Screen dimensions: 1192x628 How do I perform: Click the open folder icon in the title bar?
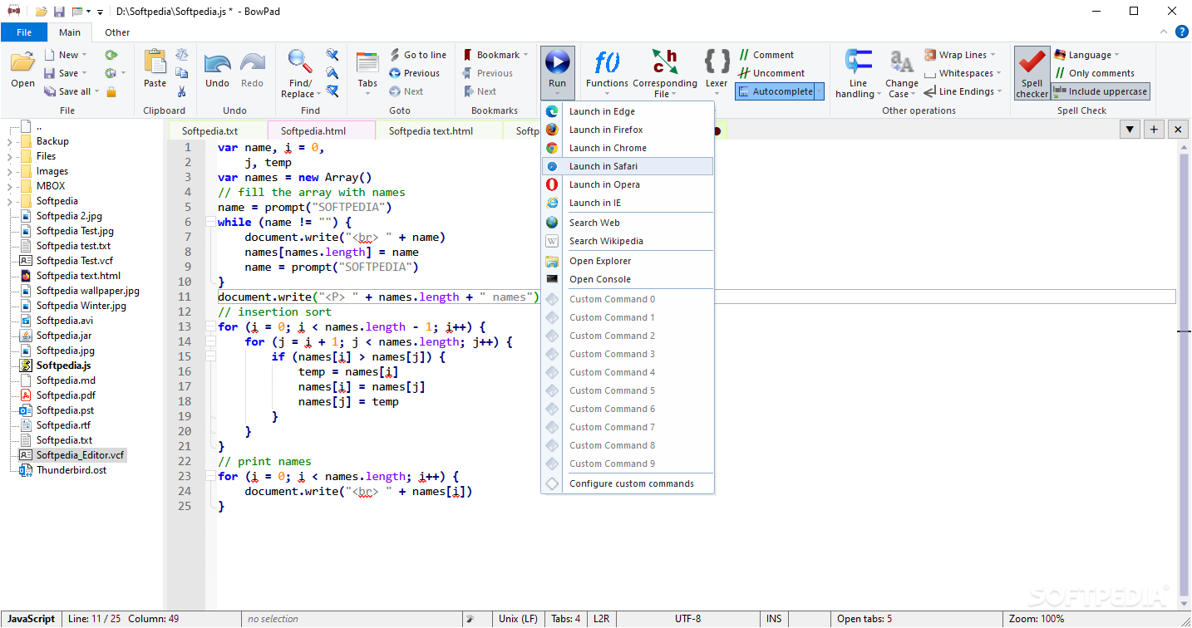(x=41, y=12)
